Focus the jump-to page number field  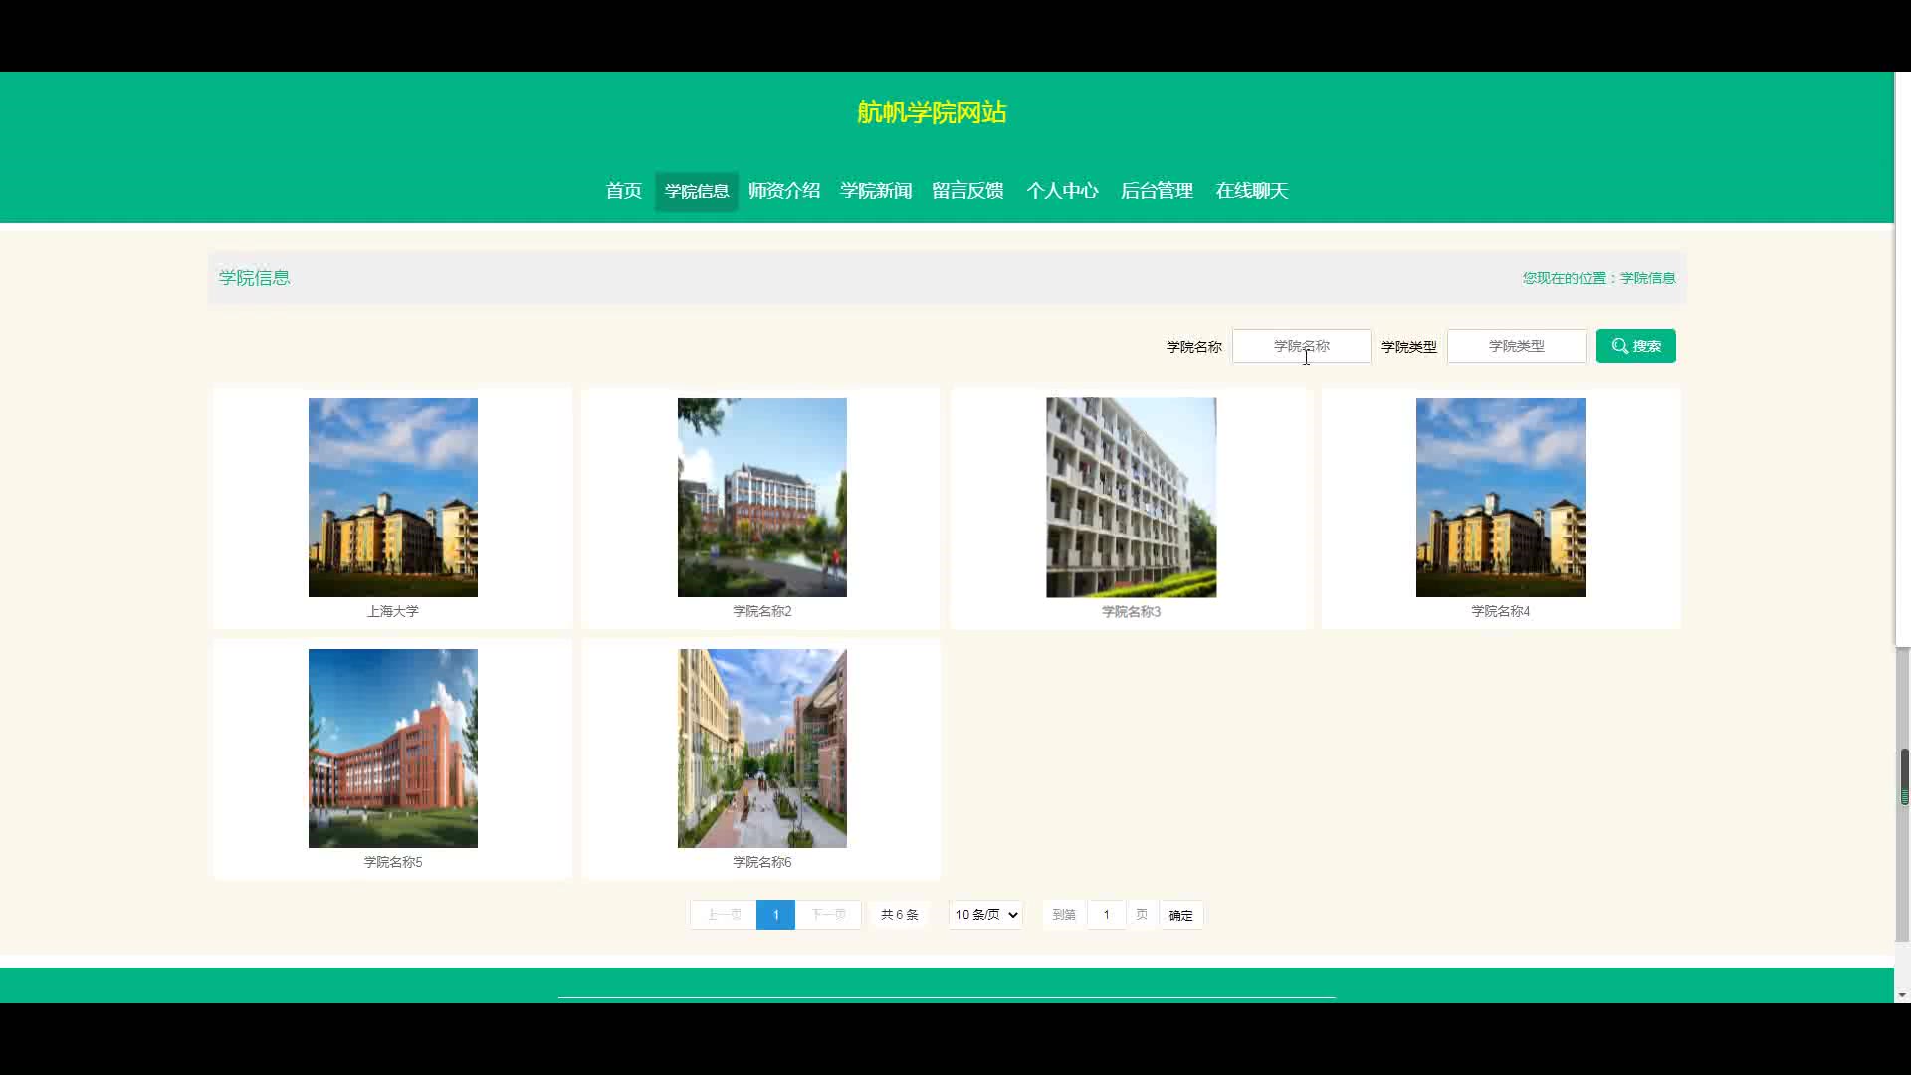pyautogui.click(x=1106, y=915)
